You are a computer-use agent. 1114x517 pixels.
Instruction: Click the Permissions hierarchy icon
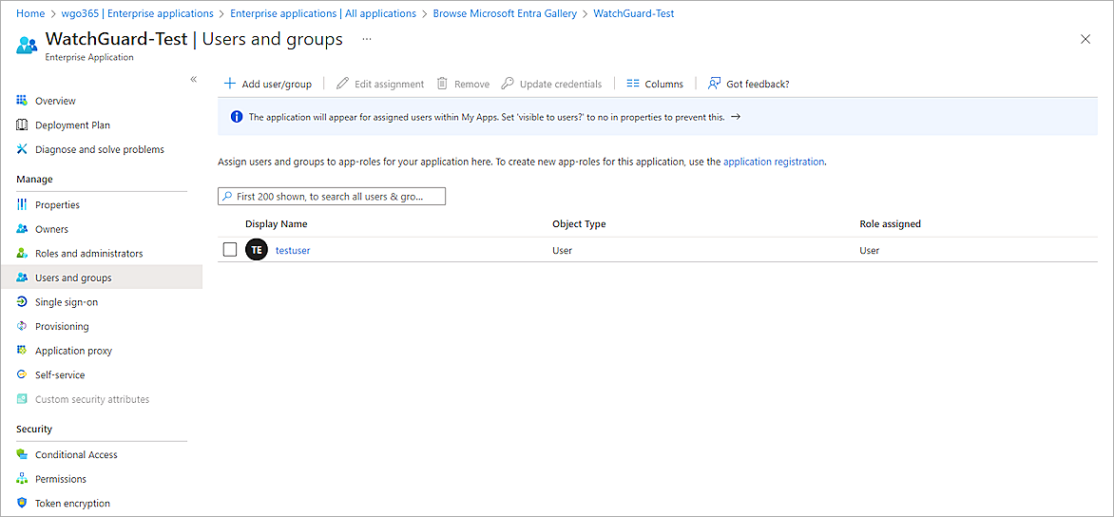click(x=21, y=479)
